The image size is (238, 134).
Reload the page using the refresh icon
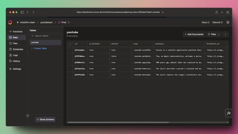tap(163, 12)
